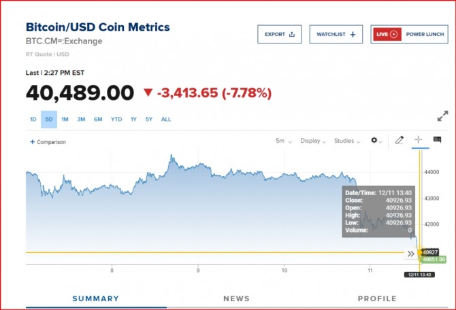456x310 pixels.
Task: Open the chart settings gear
Action: pos(376,141)
